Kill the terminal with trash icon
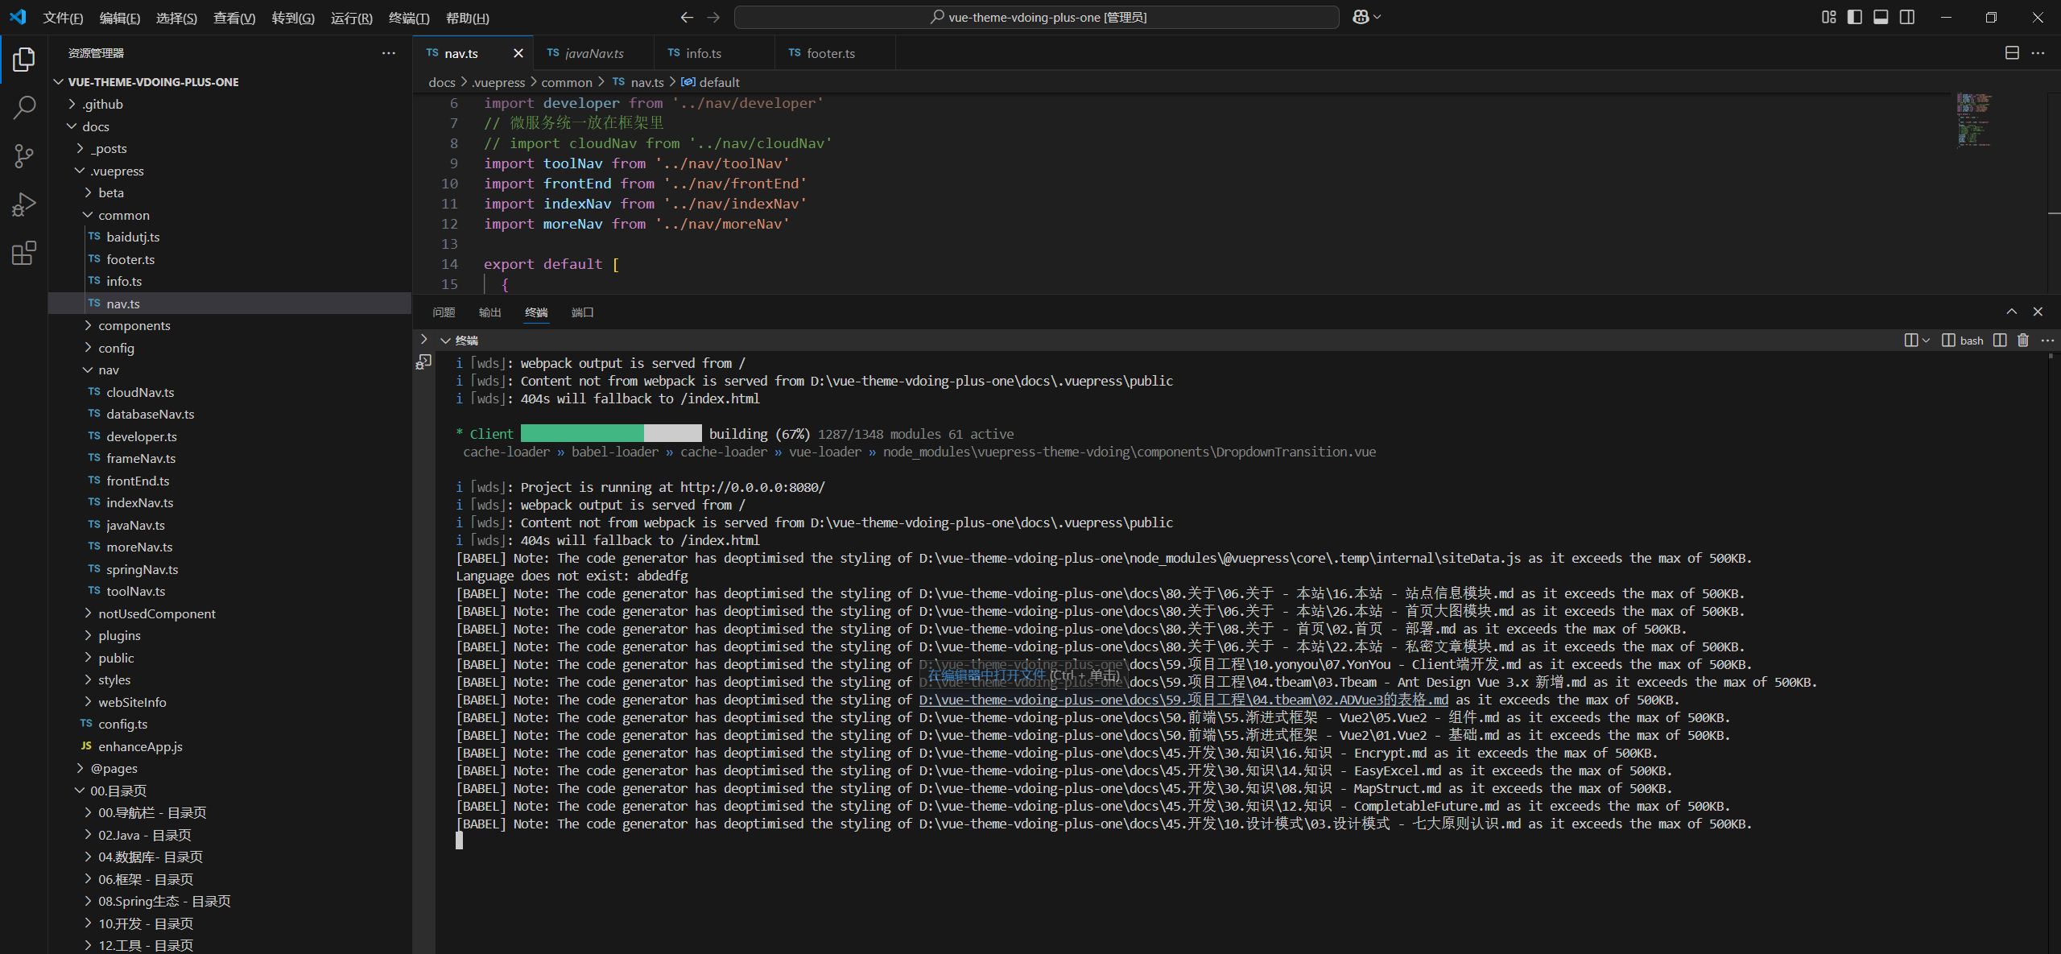The width and height of the screenshot is (2061, 954). coord(2023,341)
